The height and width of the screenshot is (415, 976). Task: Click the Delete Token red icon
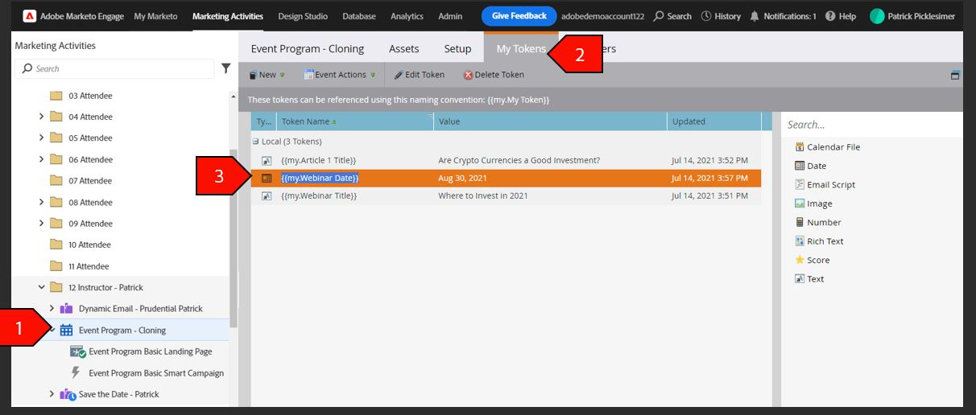[x=468, y=75]
